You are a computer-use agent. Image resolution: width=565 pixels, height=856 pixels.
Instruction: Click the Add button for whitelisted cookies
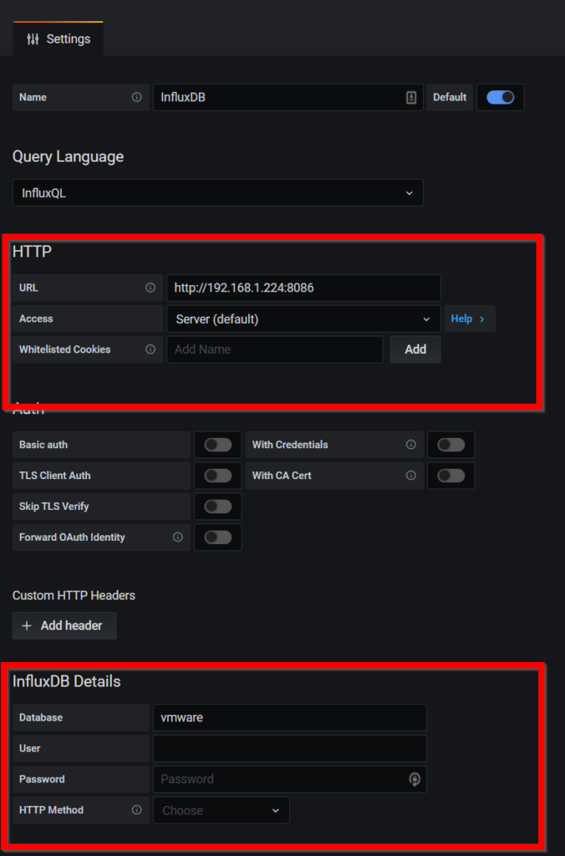[415, 349]
